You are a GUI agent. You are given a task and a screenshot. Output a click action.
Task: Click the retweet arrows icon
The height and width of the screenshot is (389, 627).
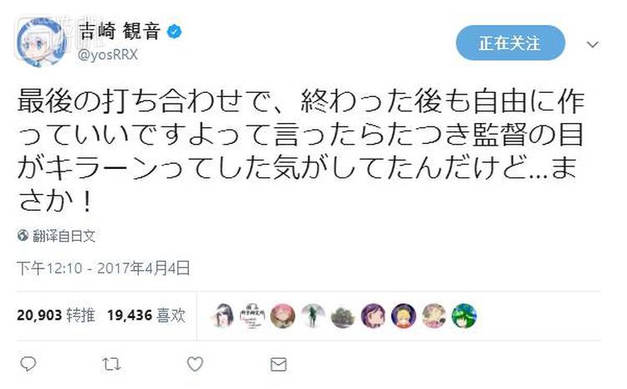tap(111, 364)
